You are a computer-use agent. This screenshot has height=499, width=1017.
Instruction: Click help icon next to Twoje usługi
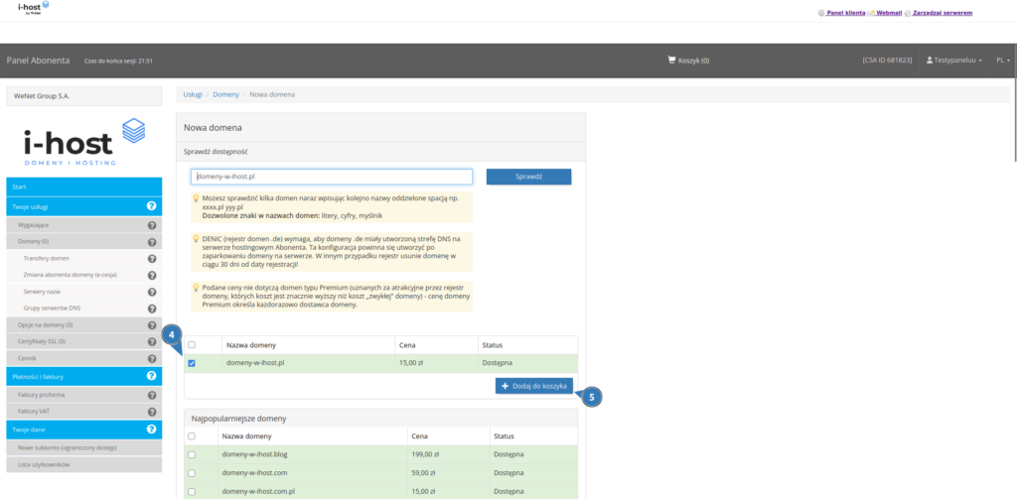152,206
